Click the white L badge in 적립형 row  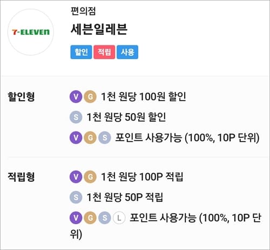pos(119,218)
